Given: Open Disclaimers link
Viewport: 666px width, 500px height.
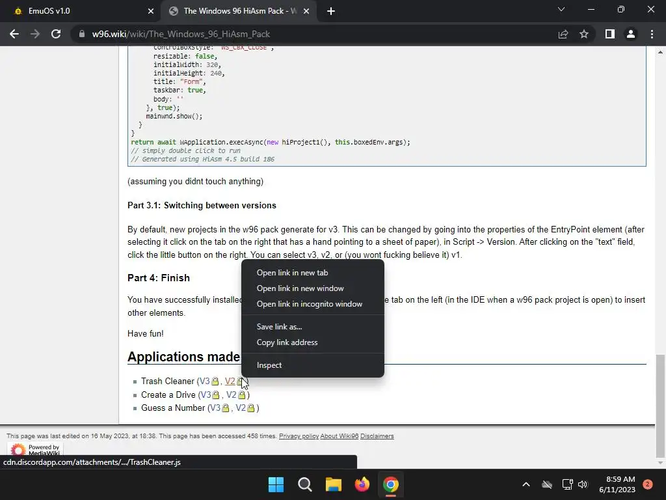Looking at the screenshot, I should tap(377, 436).
